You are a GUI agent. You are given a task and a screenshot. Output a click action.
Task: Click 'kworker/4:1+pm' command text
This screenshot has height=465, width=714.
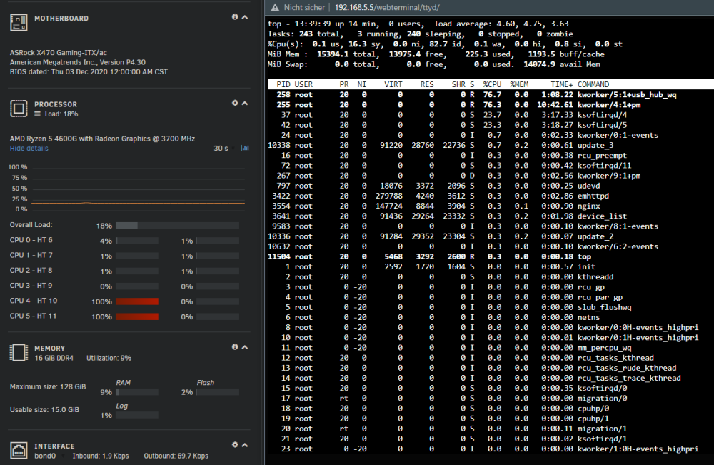click(x=609, y=105)
